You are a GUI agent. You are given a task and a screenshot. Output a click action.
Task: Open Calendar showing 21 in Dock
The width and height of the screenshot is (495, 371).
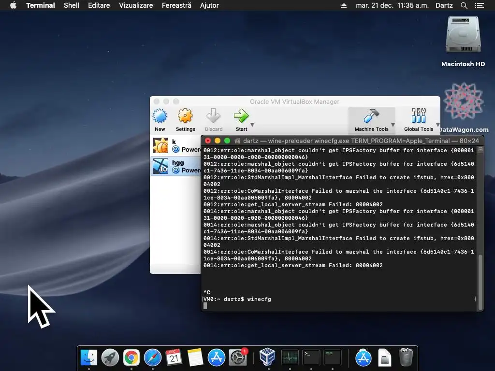[x=174, y=358]
